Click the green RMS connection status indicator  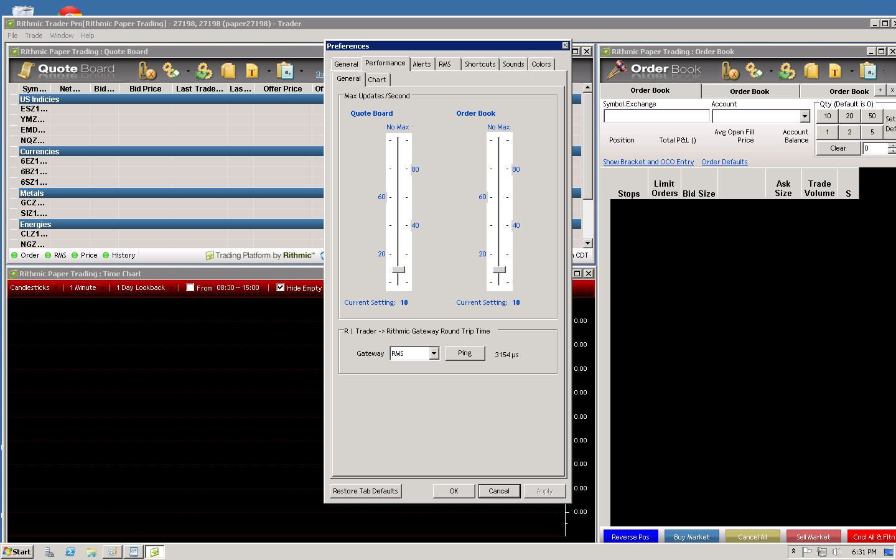click(x=48, y=255)
